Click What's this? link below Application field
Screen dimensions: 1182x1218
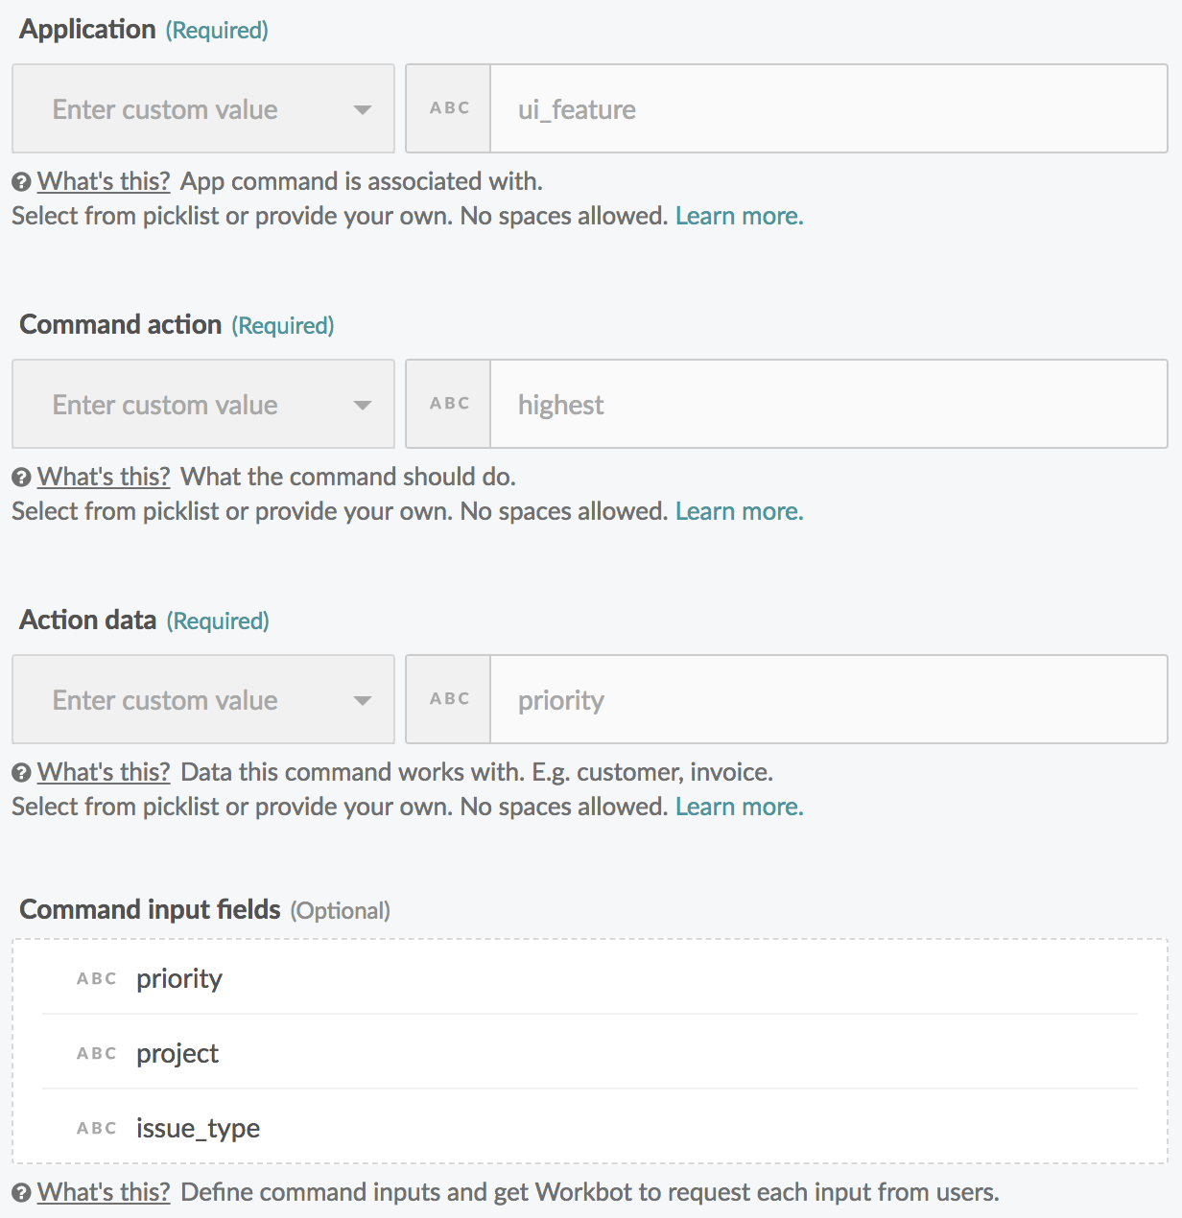pyautogui.click(x=104, y=182)
